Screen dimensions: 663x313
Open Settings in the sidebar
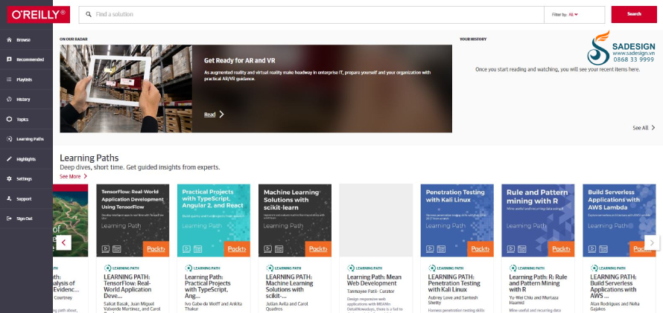point(26,179)
